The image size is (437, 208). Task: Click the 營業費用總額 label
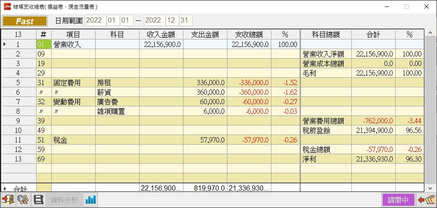click(x=323, y=121)
